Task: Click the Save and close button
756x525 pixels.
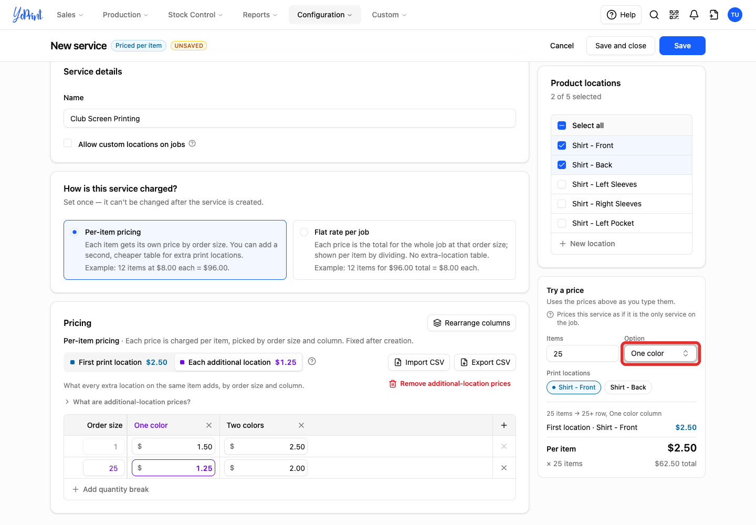Action: 621,46
